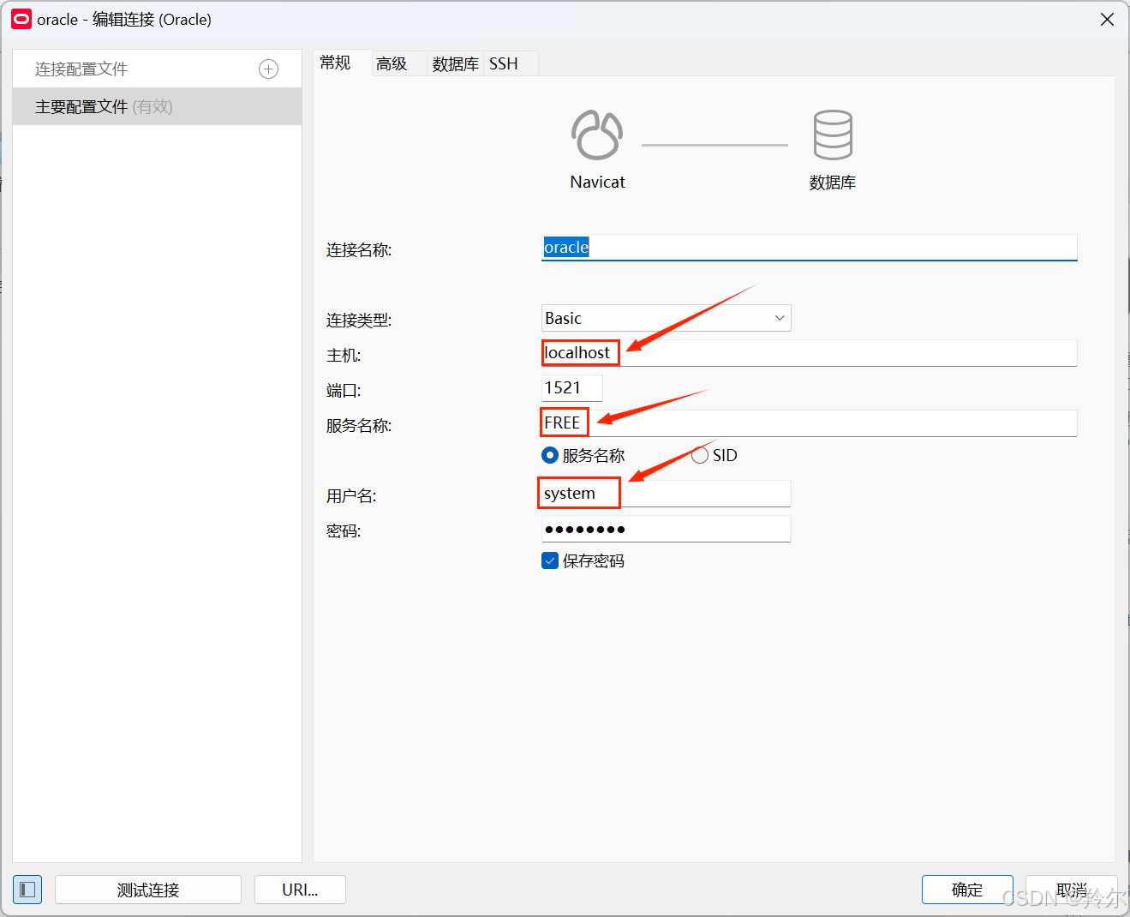The width and height of the screenshot is (1130, 917).
Task: Click the 用户名: label
Action: [351, 495]
